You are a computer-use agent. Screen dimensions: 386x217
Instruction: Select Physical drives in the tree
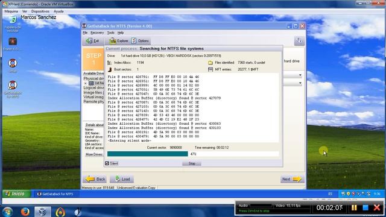(93, 78)
